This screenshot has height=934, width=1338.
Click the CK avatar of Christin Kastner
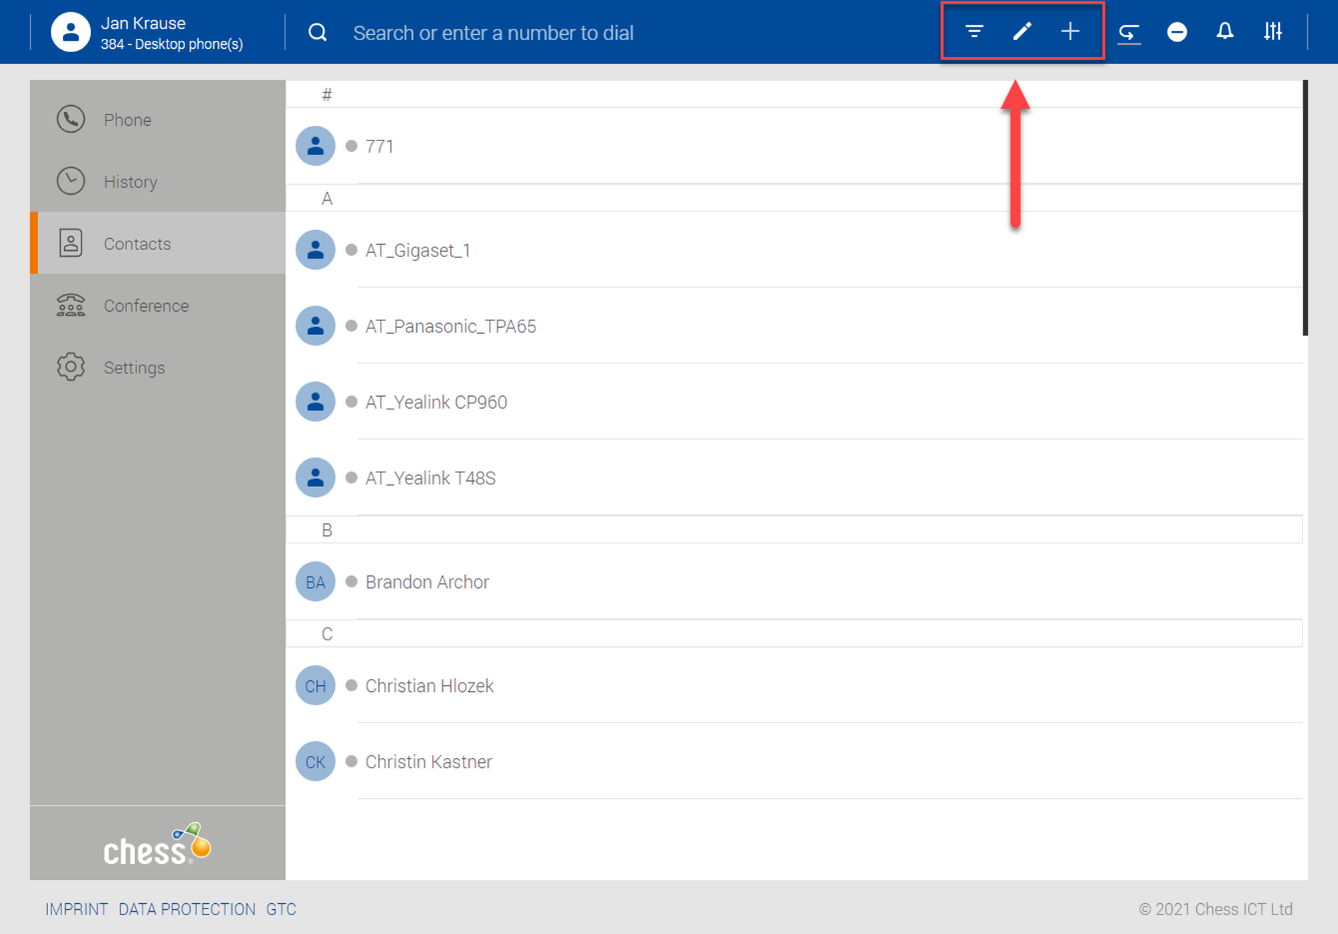click(x=315, y=761)
